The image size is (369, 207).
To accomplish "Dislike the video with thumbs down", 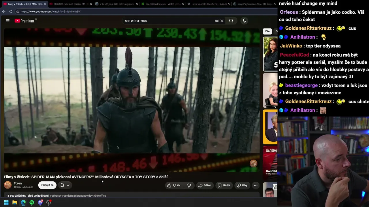I will 189,185.
